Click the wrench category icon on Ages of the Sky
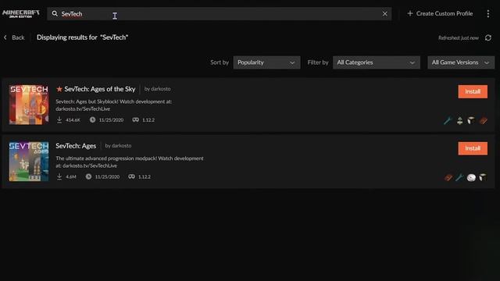Viewport: 500px width, 281px height. click(x=448, y=120)
